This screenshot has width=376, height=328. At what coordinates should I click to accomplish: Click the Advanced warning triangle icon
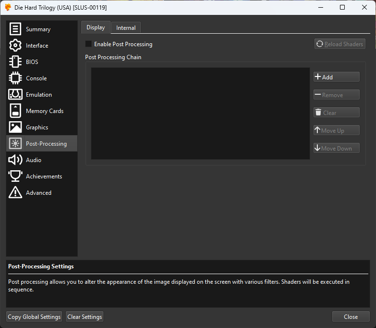pos(15,192)
